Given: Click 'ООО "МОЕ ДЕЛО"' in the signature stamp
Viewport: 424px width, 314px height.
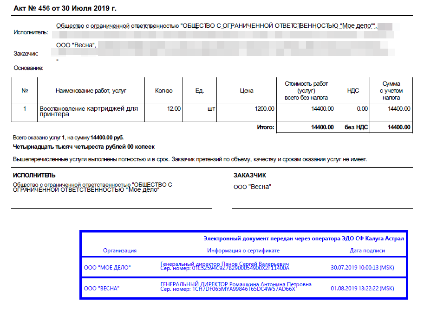Looking at the screenshot, I should click(x=107, y=268).
